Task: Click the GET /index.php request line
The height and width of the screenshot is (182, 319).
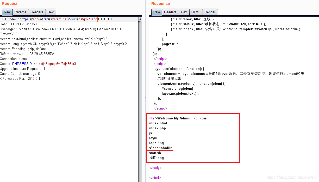Action: tap(56, 19)
